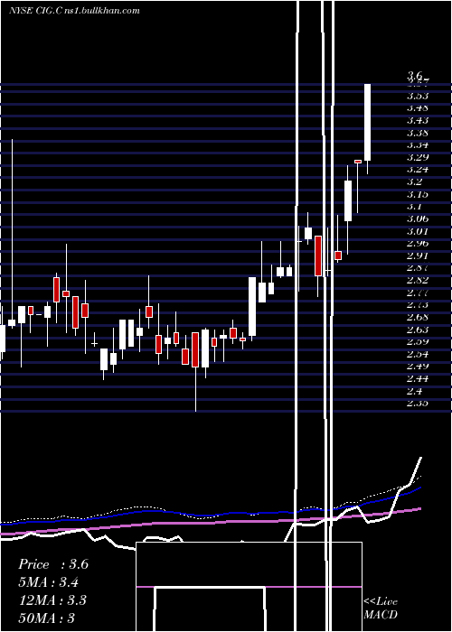Select the 3.1 price axis label

[x=414, y=207]
